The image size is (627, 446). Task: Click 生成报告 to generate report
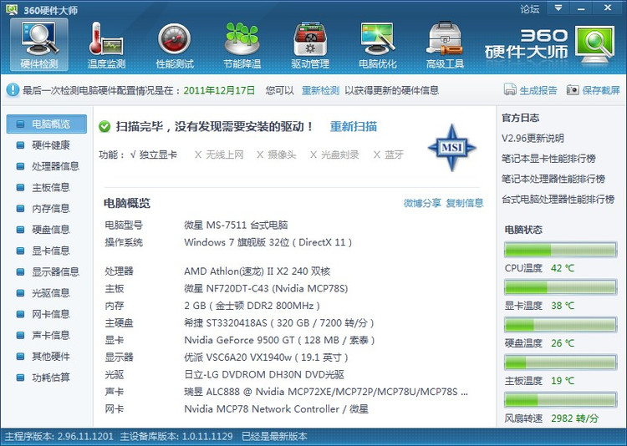(538, 90)
